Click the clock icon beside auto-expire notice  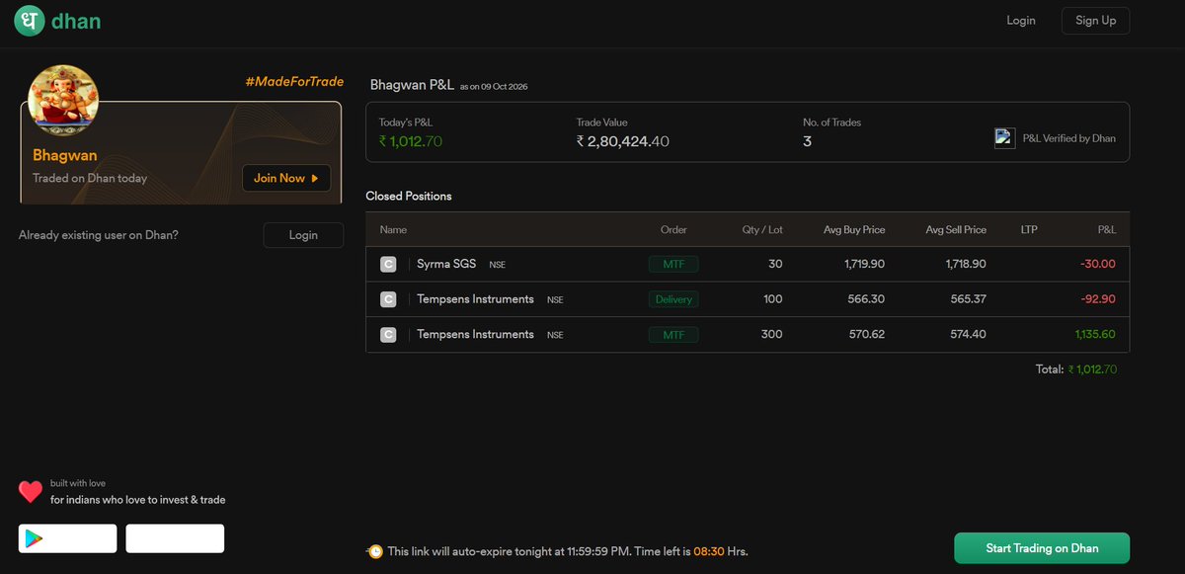pos(375,551)
